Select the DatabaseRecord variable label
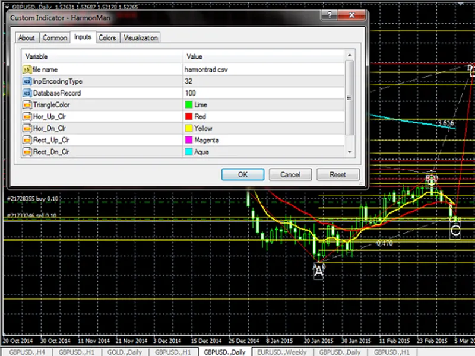The image size is (475, 356). pyautogui.click(x=57, y=93)
